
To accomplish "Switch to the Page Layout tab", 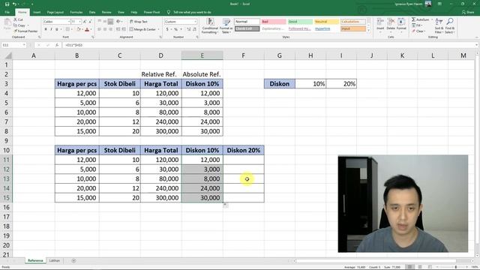I will pos(55,12).
